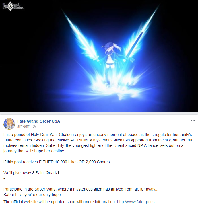Click the globe public-visibility icon
198x206 pixels.
click(34, 127)
